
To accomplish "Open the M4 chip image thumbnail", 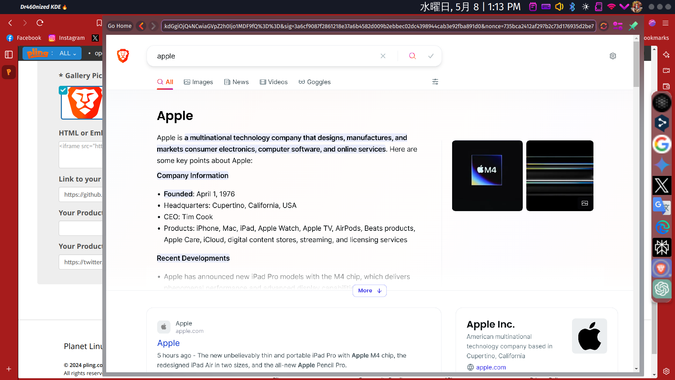I will 487,176.
